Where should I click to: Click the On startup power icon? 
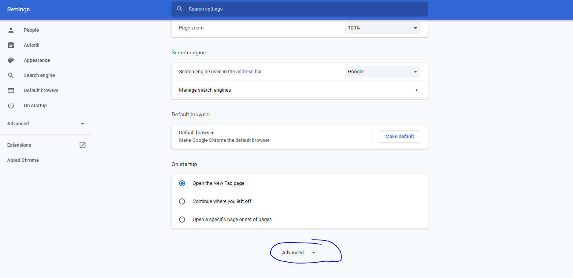coord(11,106)
